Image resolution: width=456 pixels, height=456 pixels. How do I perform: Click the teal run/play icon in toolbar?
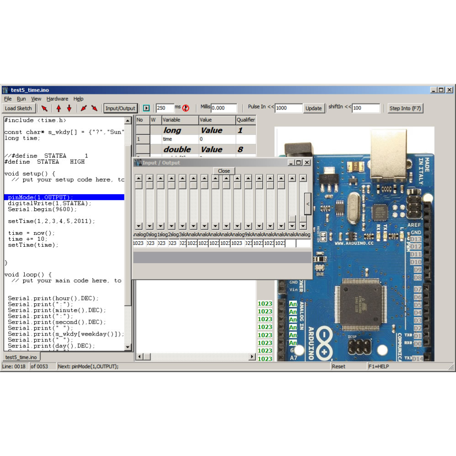(x=146, y=108)
